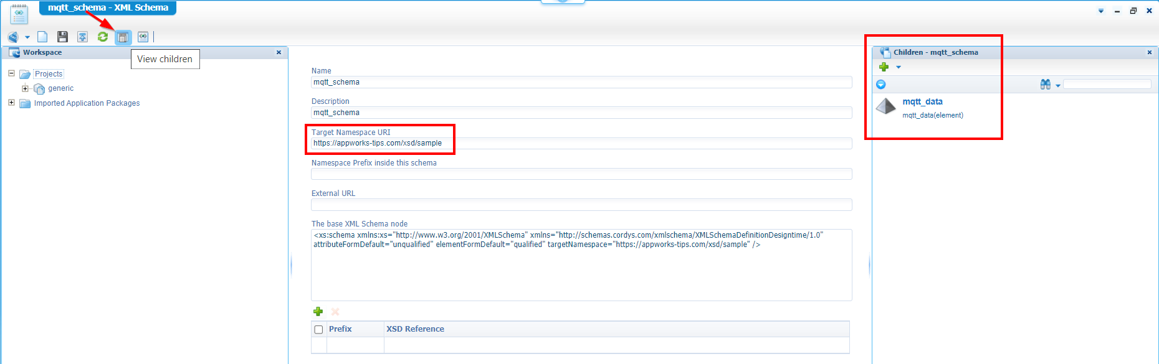Screen dimensions: 1159x364
Task: Create a new document from the toolbar
Action: coord(42,37)
